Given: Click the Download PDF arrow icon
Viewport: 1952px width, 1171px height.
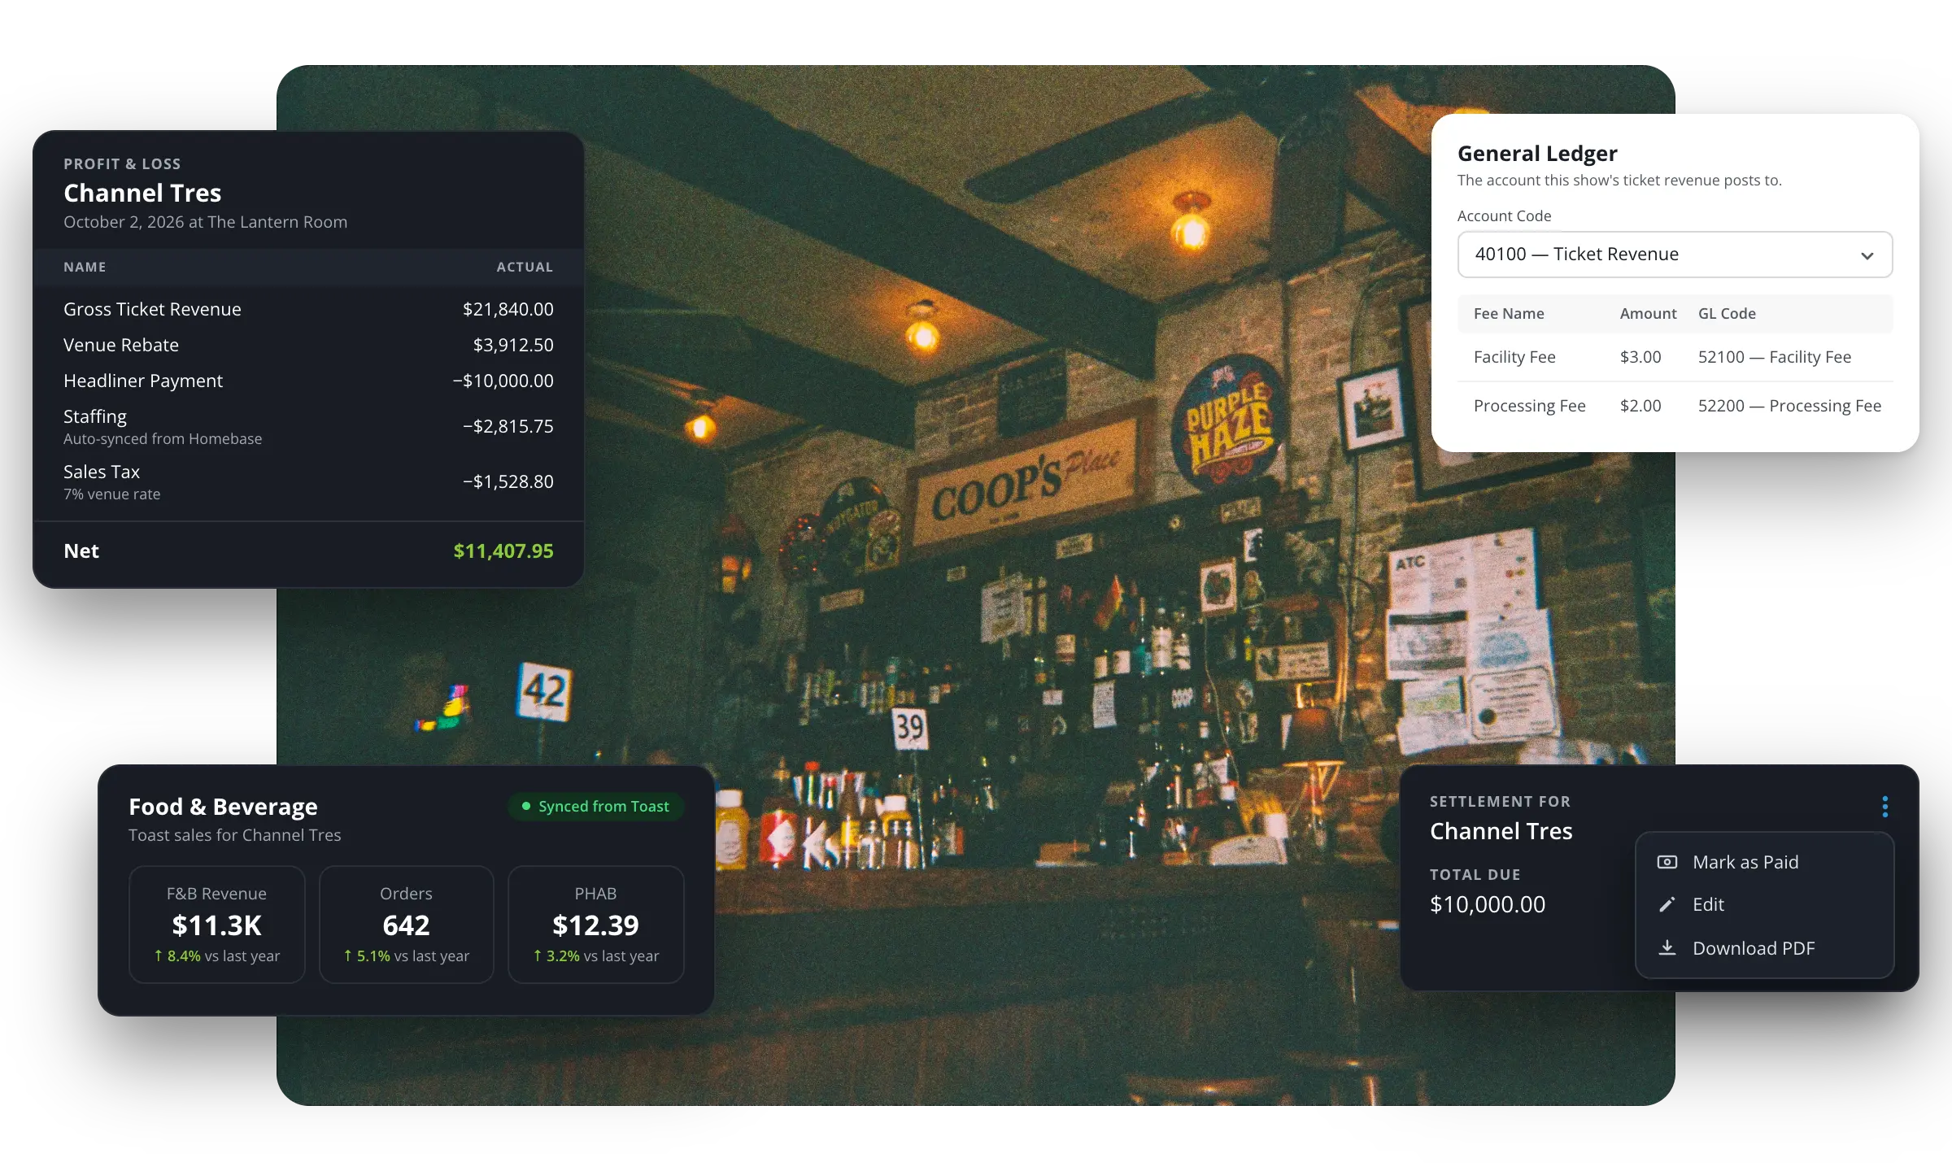Looking at the screenshot, I should [x=1667, y=947].
